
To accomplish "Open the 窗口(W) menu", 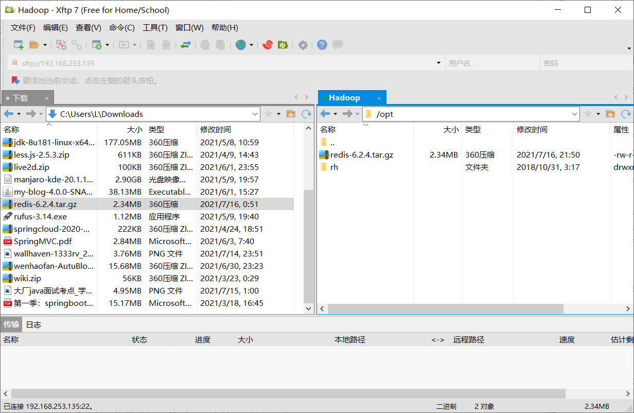I will pos(189,28).
